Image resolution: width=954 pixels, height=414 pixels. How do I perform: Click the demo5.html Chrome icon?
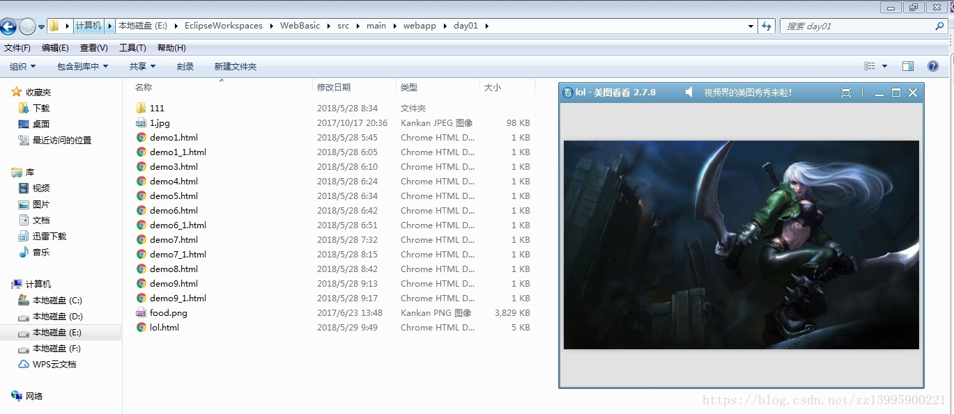(x=141, y=196)
